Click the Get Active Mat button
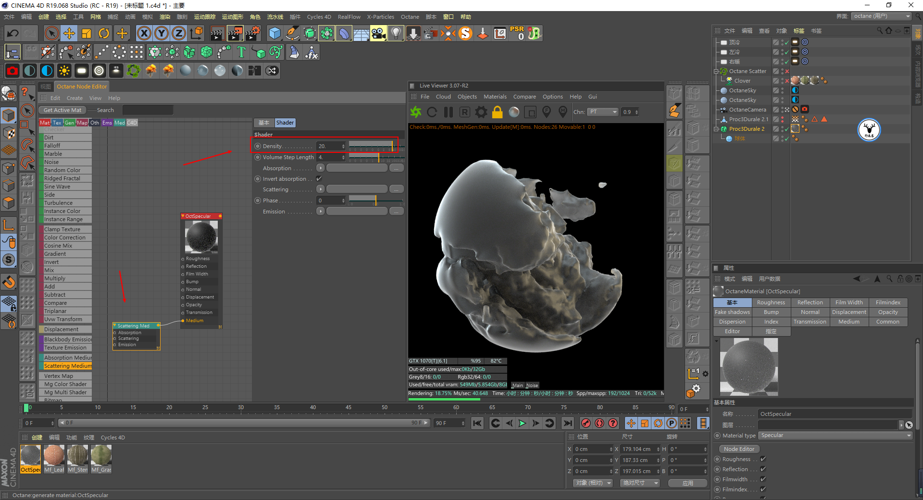Image resolution: width=923 pixels, height=500 pixels. point(62,110)
